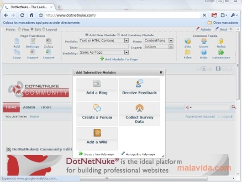Screen dimensions: 242x182
Task: Open page Settings icon
Action: [32, 41]
